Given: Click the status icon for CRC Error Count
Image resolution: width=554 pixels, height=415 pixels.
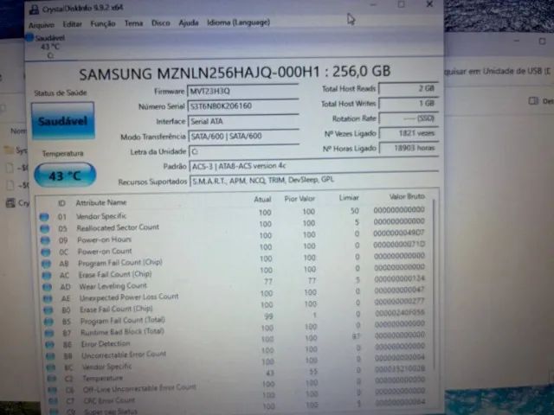Looking at the screenshot, I should 54,401.
